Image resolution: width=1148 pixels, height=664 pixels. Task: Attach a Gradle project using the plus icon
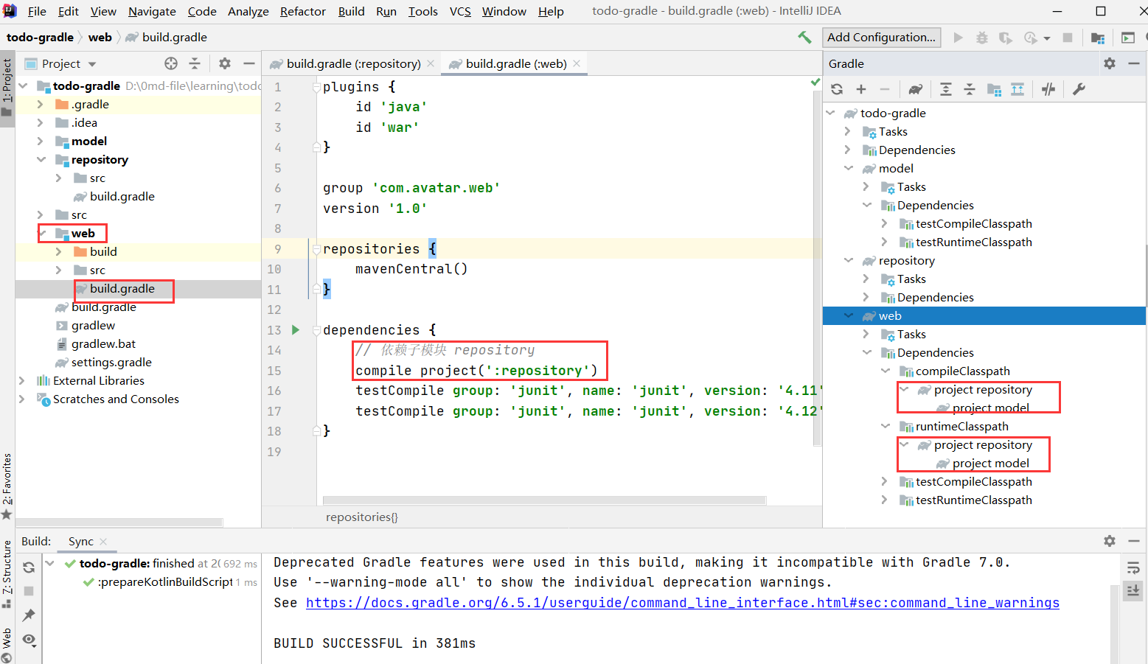pyautogui.click(x=861, y=88)
